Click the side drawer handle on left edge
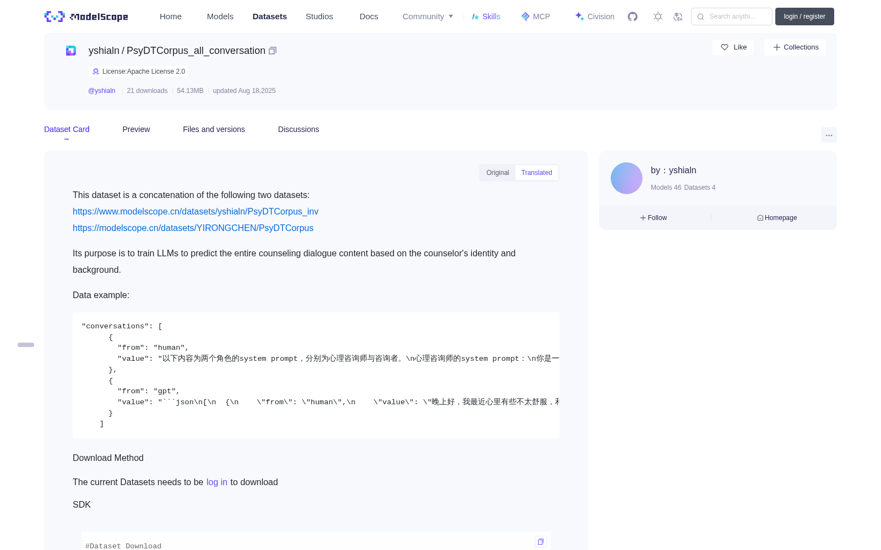881x550 pixels. tap(26, 345)
